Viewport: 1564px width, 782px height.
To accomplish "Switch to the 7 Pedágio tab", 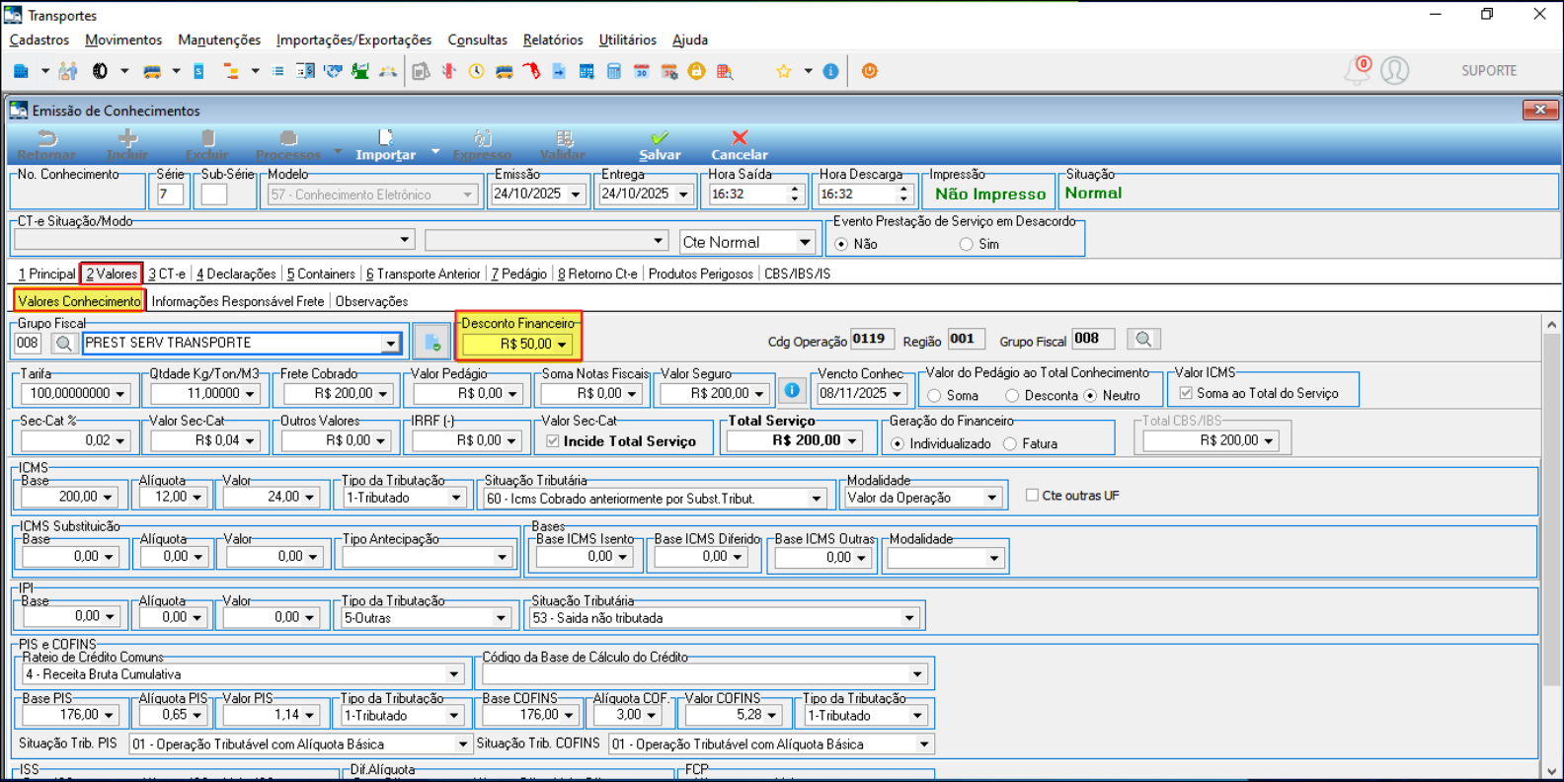I will click(x=518, y=274).
